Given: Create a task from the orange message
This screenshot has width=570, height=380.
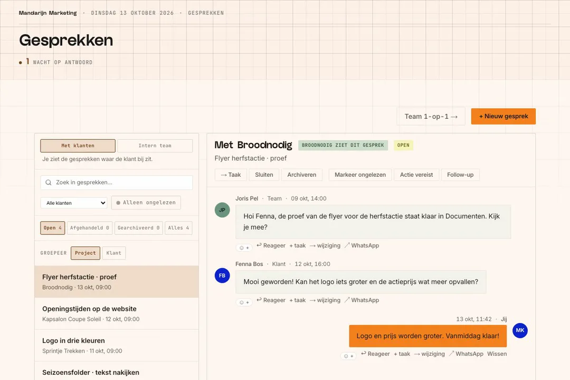Looking at the screenshot, I should (x=402, y=354).
